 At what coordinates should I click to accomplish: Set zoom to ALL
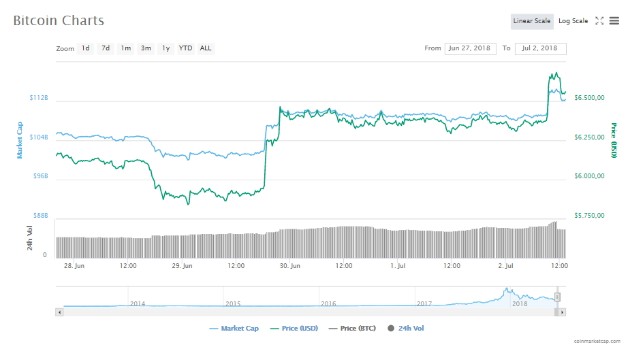206,48
